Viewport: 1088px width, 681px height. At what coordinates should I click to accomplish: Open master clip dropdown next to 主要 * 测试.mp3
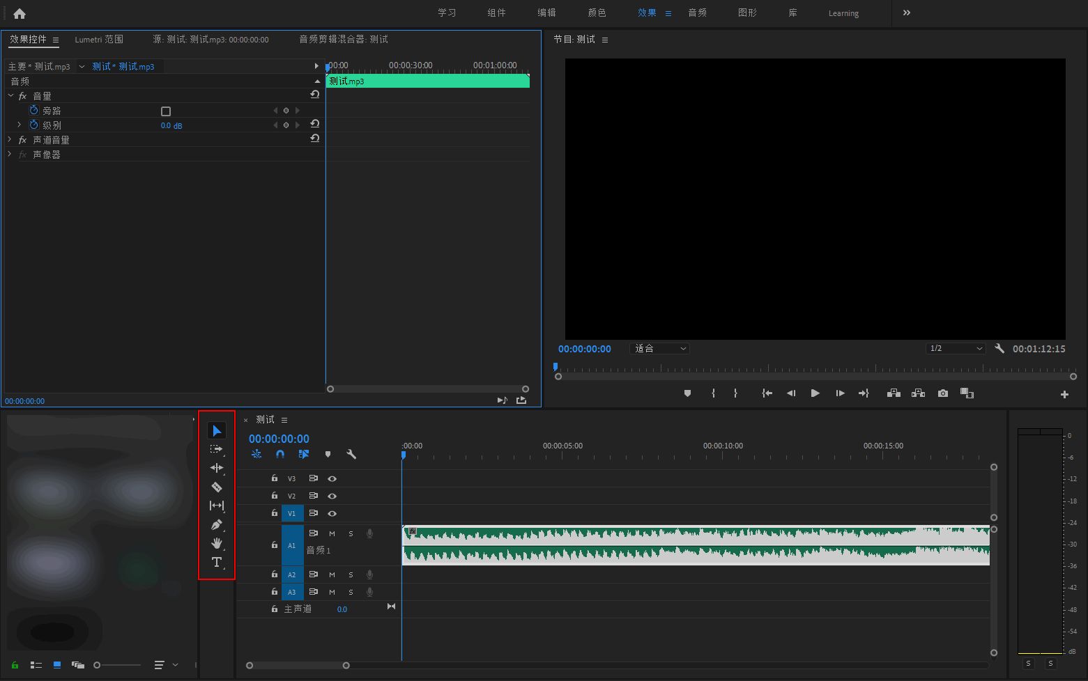tap(82, 67)
